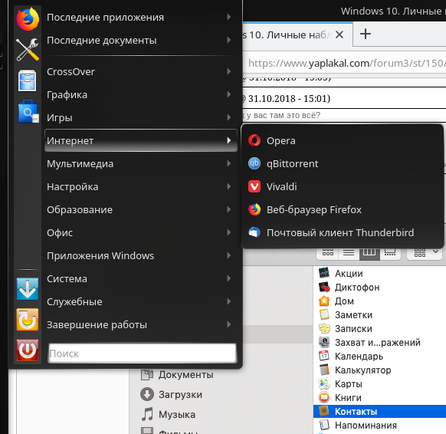Image resolution: width=446 pixels, height=434 pixels.
Task: Open Документы in file manager sidebar
Action: pos(177,374)
